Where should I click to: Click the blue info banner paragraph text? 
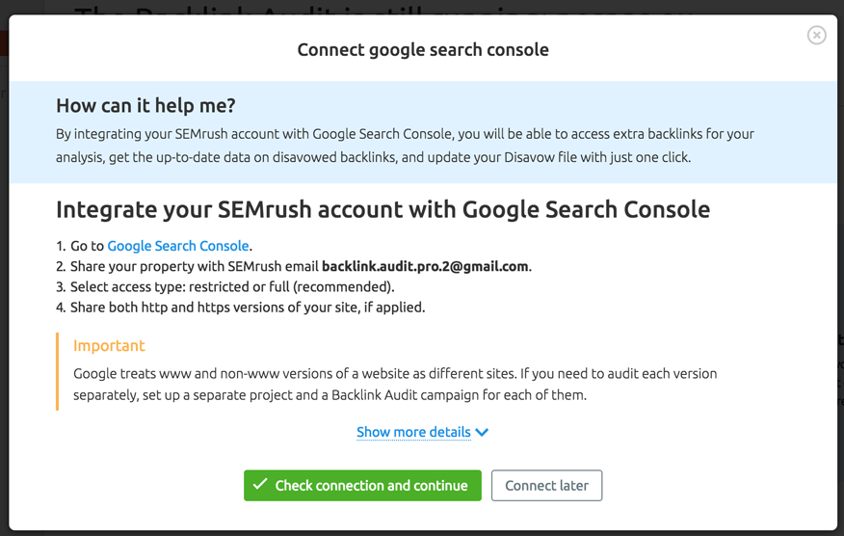(x=405, y=146)
